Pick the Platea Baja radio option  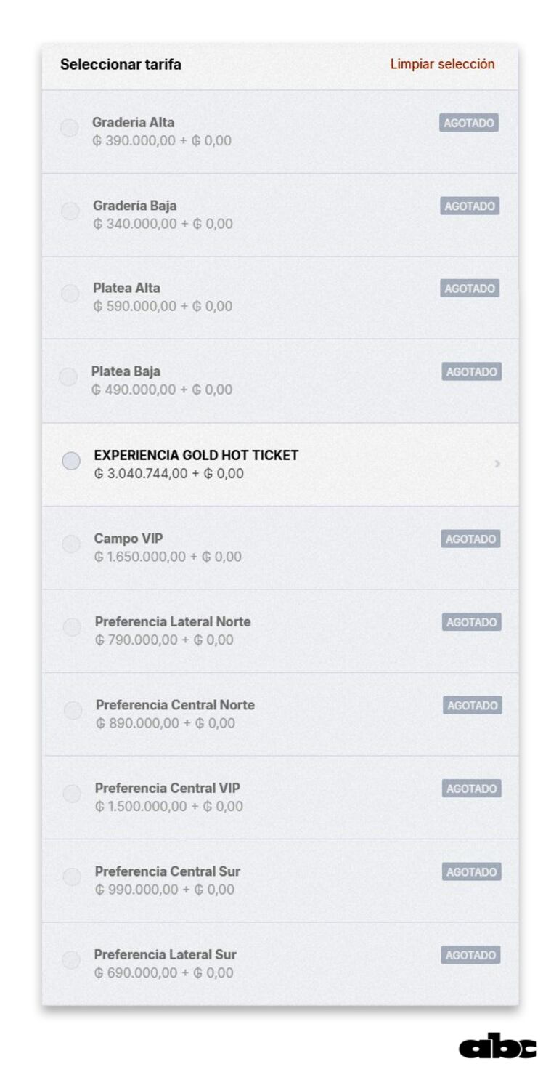click(x=68, y=377)
